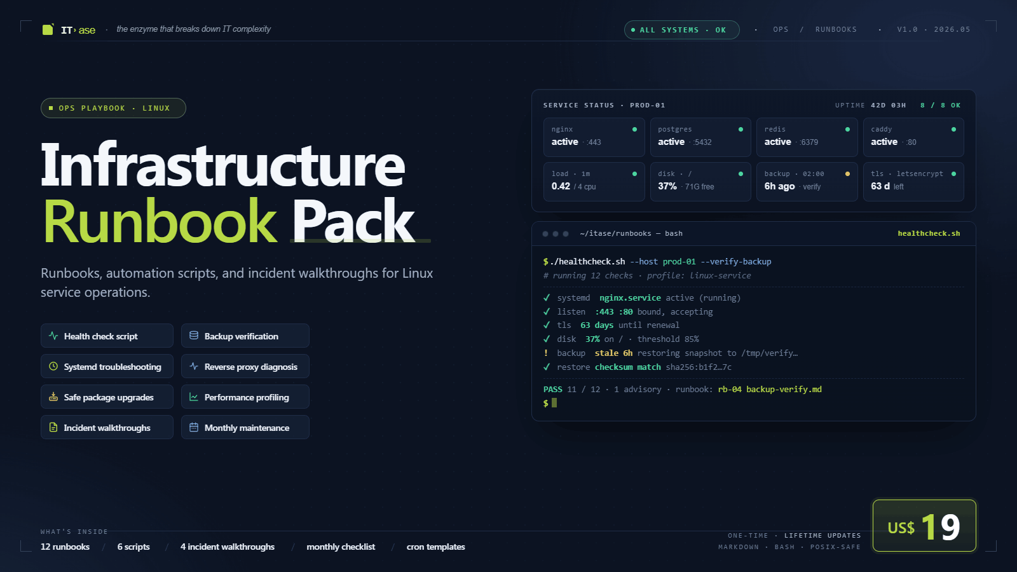Screen dimensions: 1017x572
Task: Click '4 incident walkthroughs' in footer
Action: pos(228,547)
